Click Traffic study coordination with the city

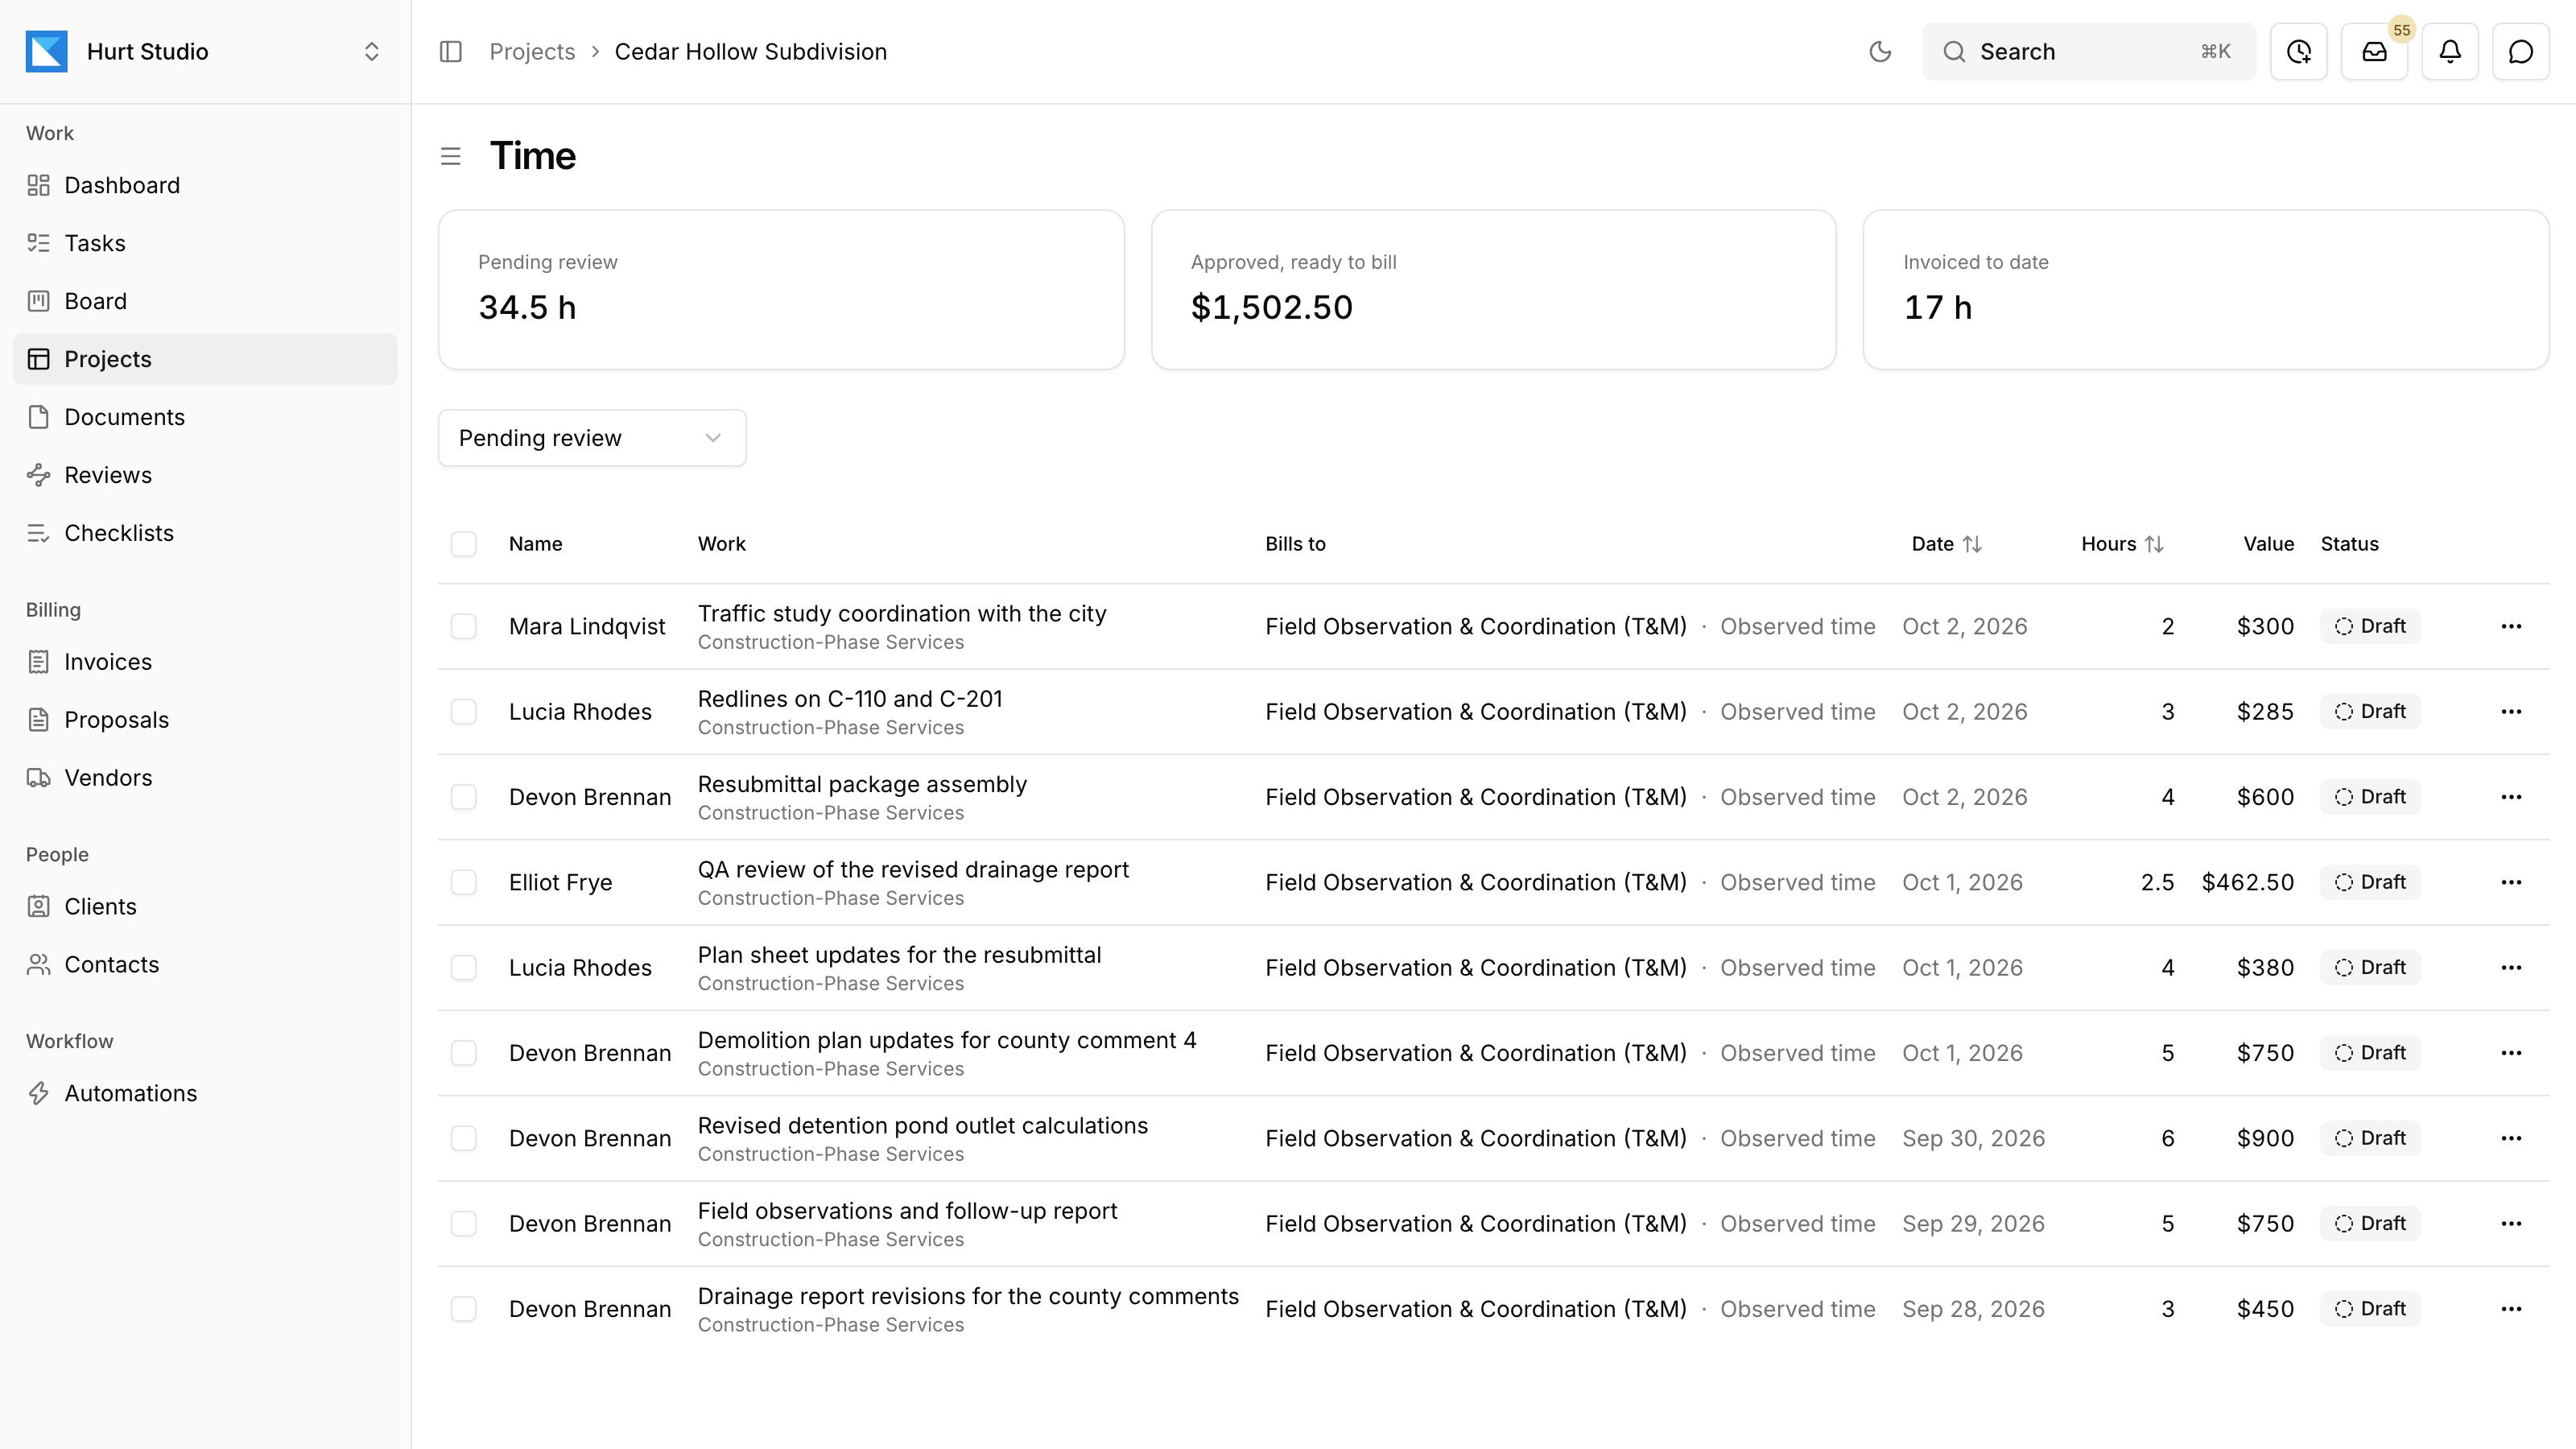click(902, 613)
